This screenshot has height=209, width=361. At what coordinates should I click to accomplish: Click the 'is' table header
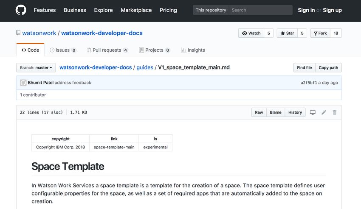(x=155, y=139)
